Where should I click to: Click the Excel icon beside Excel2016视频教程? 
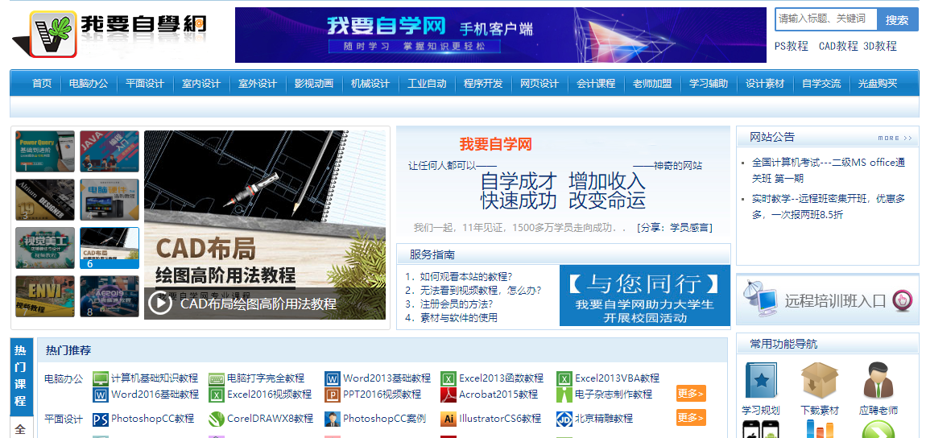[217, 395]
